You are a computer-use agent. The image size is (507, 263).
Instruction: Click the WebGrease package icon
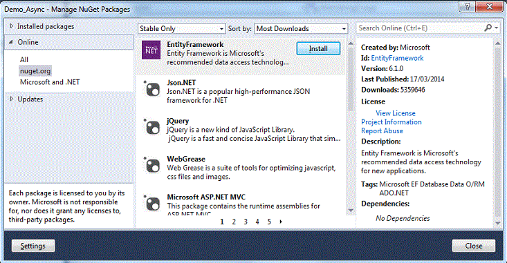click(x=151, y=165)
